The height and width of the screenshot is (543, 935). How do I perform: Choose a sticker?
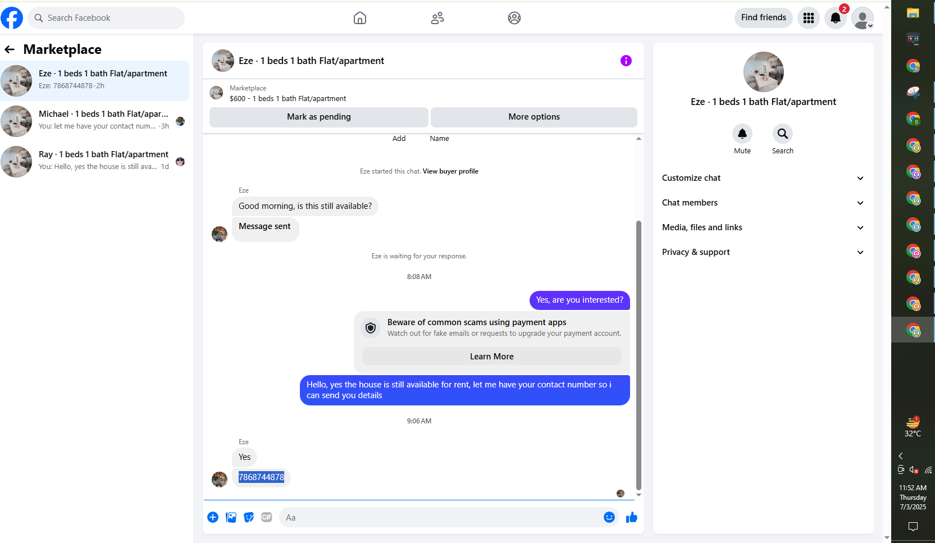pyautogui.click(x=249, y=517)
